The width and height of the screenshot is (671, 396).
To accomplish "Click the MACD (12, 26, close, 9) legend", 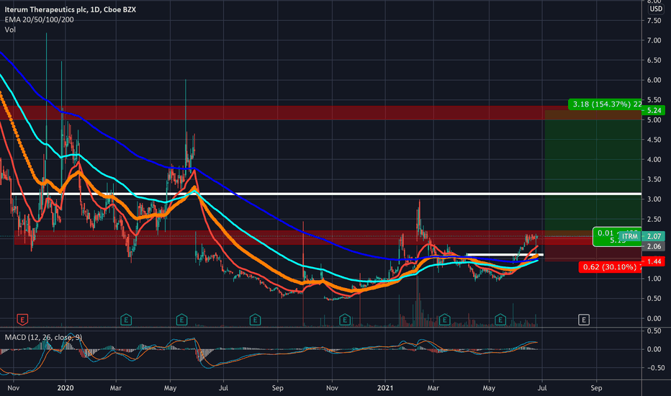I will click(43, 338).
